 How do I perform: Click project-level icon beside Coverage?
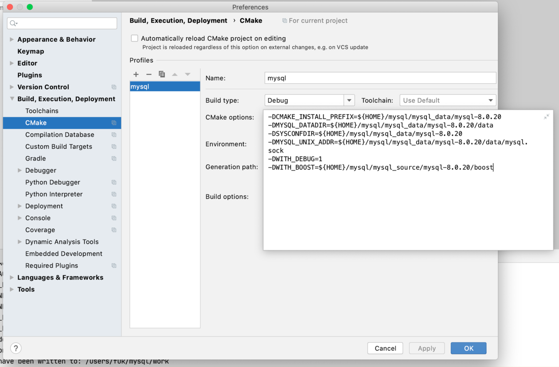tap(114, 230)
